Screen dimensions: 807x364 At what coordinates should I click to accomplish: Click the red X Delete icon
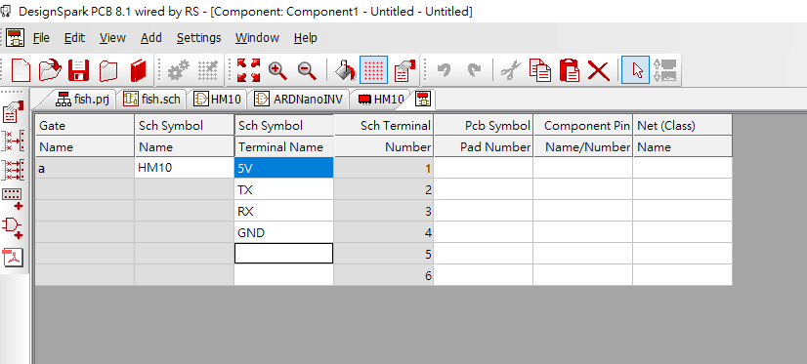599,70
